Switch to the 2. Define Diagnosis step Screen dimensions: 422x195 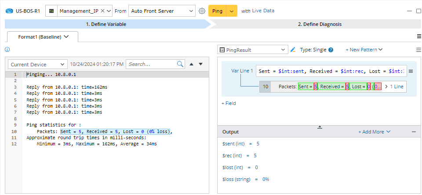point(319,24)
